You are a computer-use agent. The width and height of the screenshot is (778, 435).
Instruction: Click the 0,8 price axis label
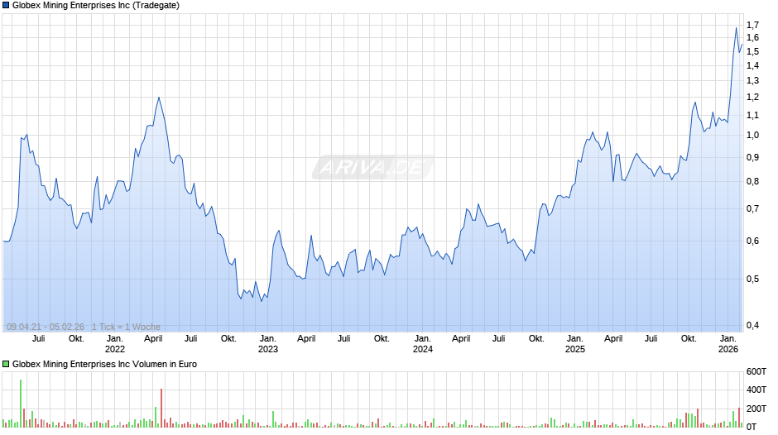pyautogui.click(x=752, y=182)
